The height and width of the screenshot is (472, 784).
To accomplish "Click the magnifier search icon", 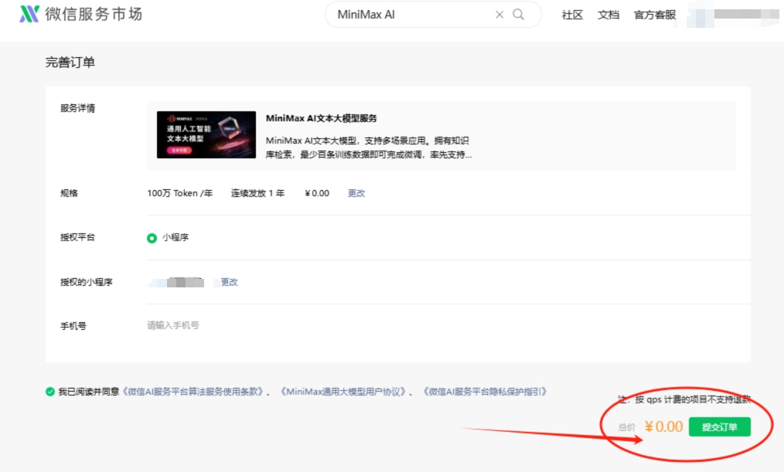I will point(519,15).
